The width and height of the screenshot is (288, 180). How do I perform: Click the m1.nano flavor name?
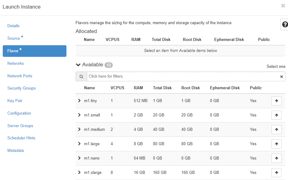[92, 158]
